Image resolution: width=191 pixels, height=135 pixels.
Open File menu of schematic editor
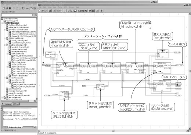click(40, 7)
